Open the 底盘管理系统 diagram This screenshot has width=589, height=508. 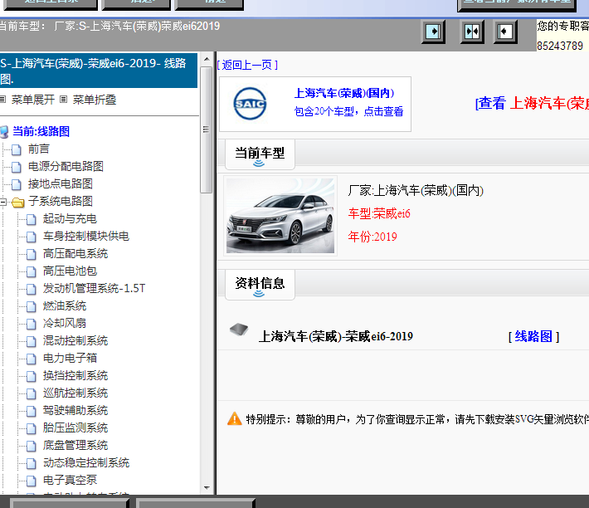(x=75, y=445)
